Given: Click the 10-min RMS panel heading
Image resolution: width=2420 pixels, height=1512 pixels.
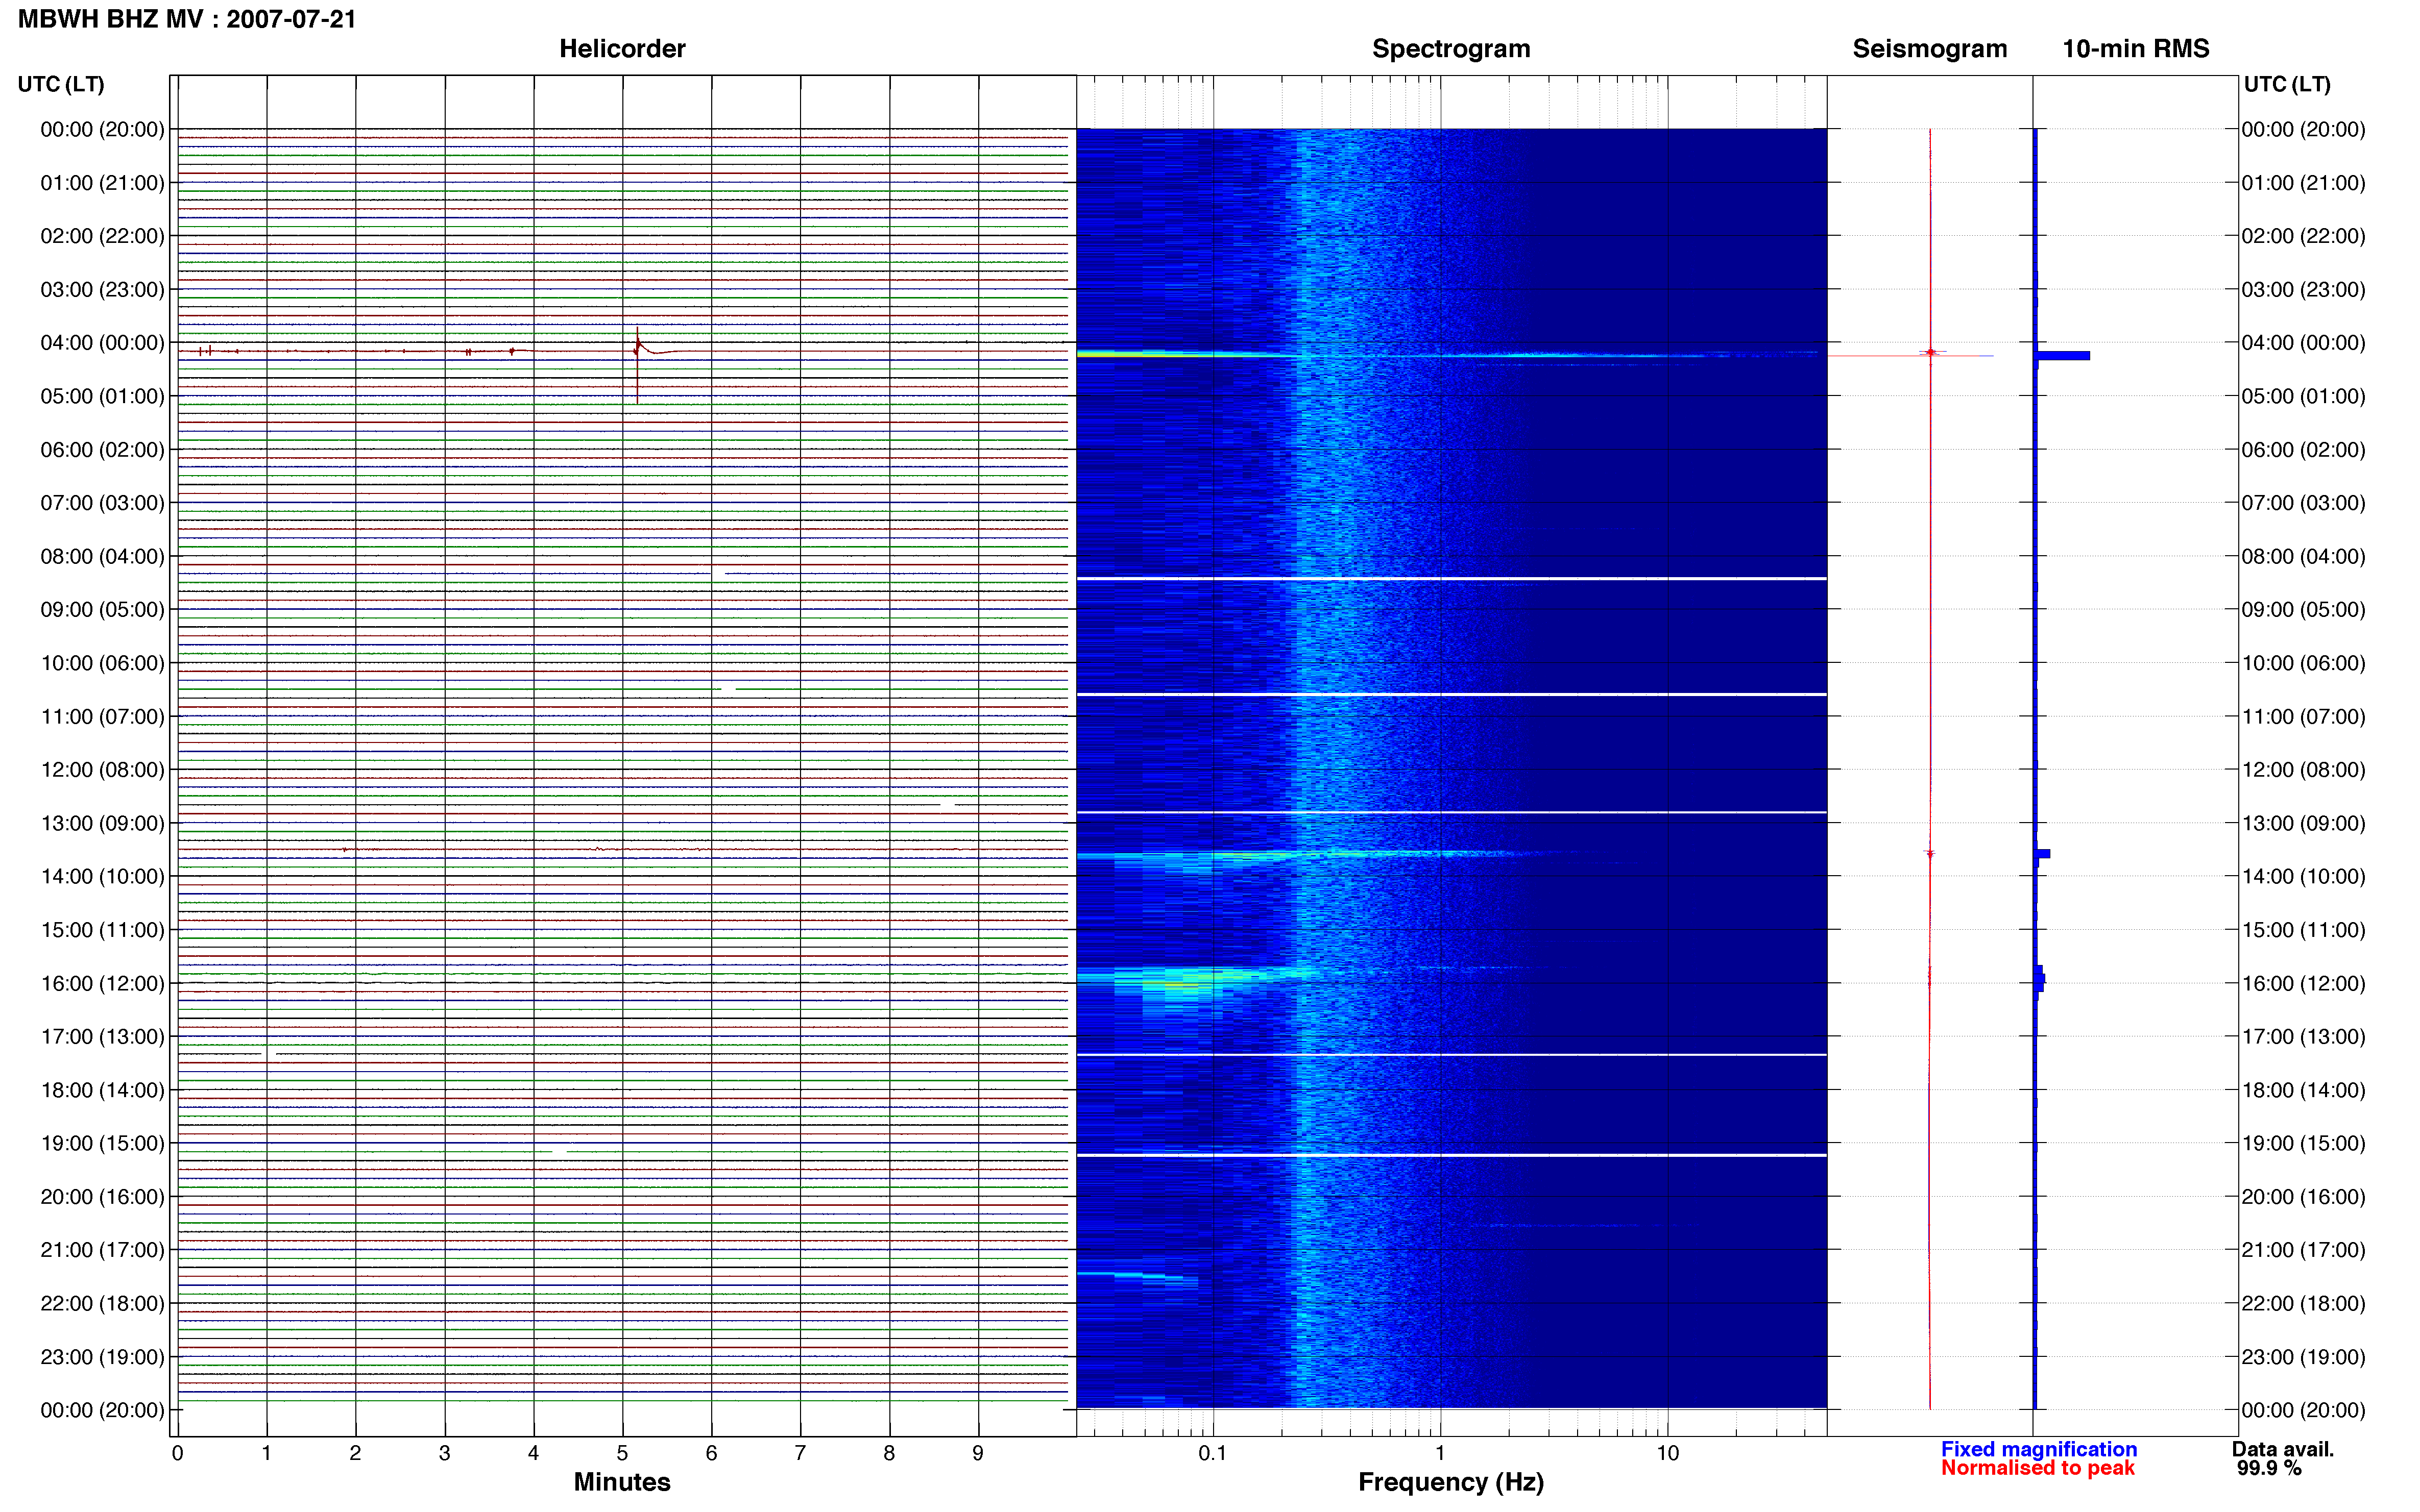Looking at the screenshot, I should 2135,49.
